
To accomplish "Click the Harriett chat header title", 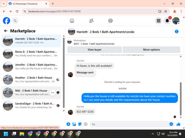I will [105, 32].
